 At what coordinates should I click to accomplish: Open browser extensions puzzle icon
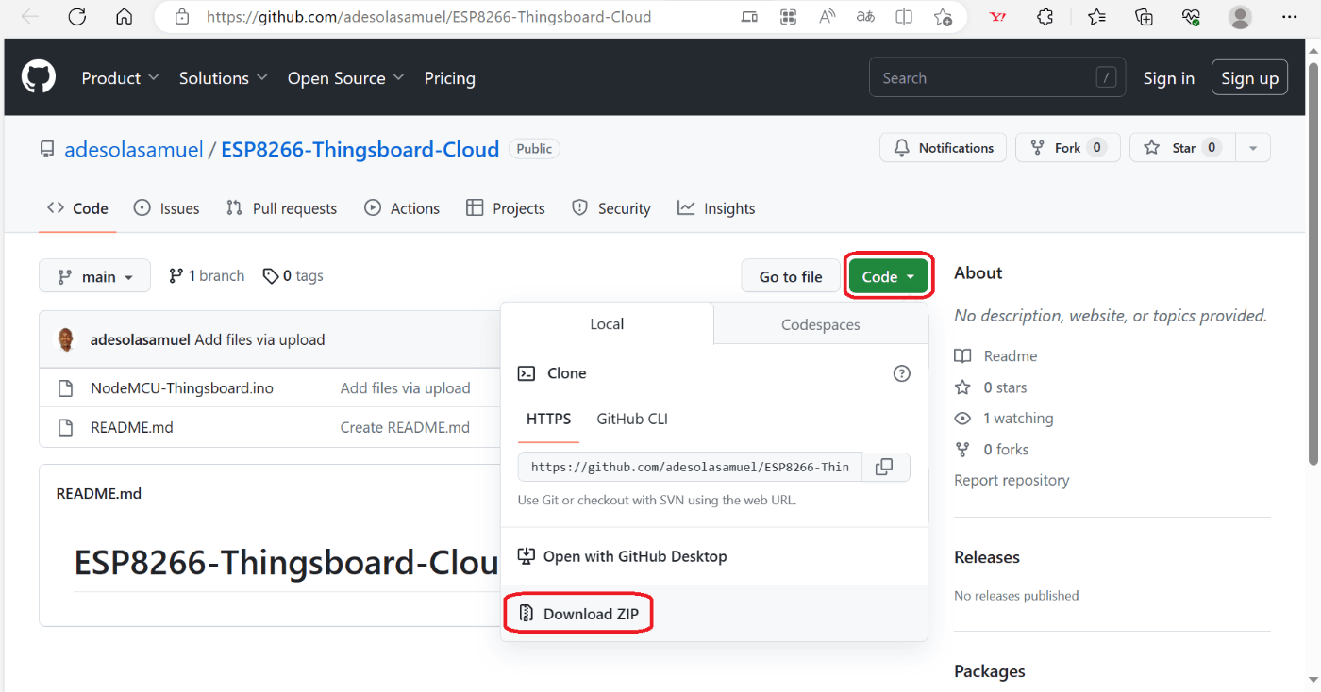click(1045, 17)
